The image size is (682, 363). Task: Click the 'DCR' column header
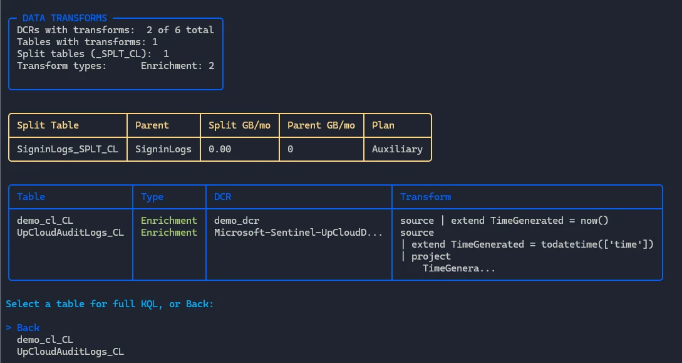click(x=222, y=197)
